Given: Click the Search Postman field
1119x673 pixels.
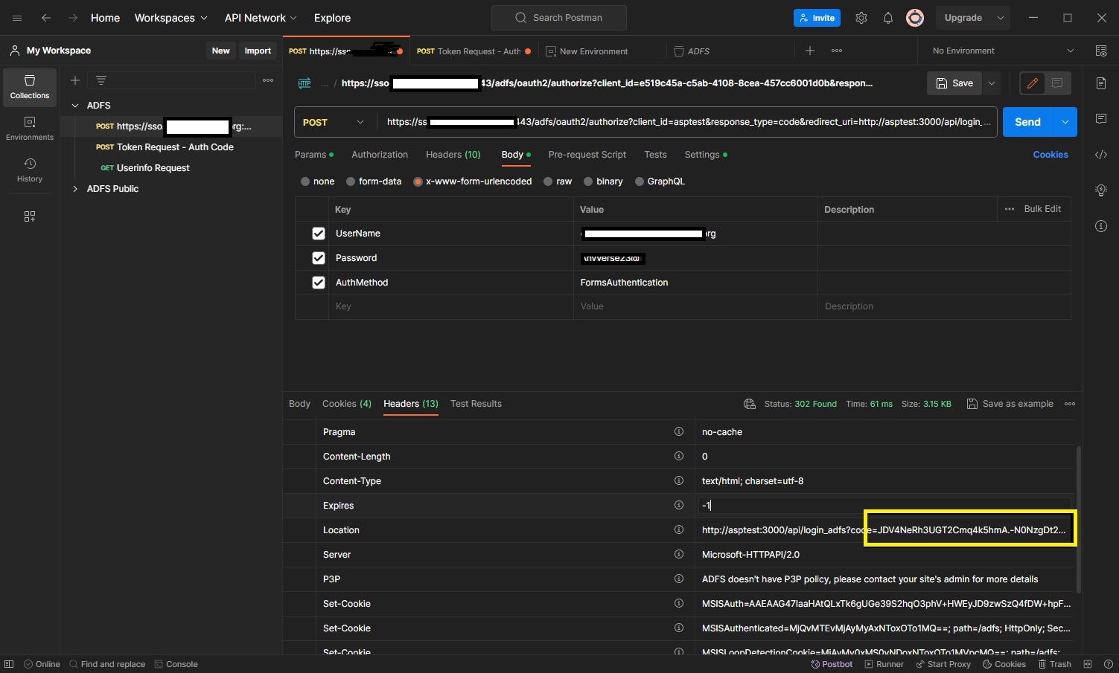Looking at the screenshot, I should 559,18.
